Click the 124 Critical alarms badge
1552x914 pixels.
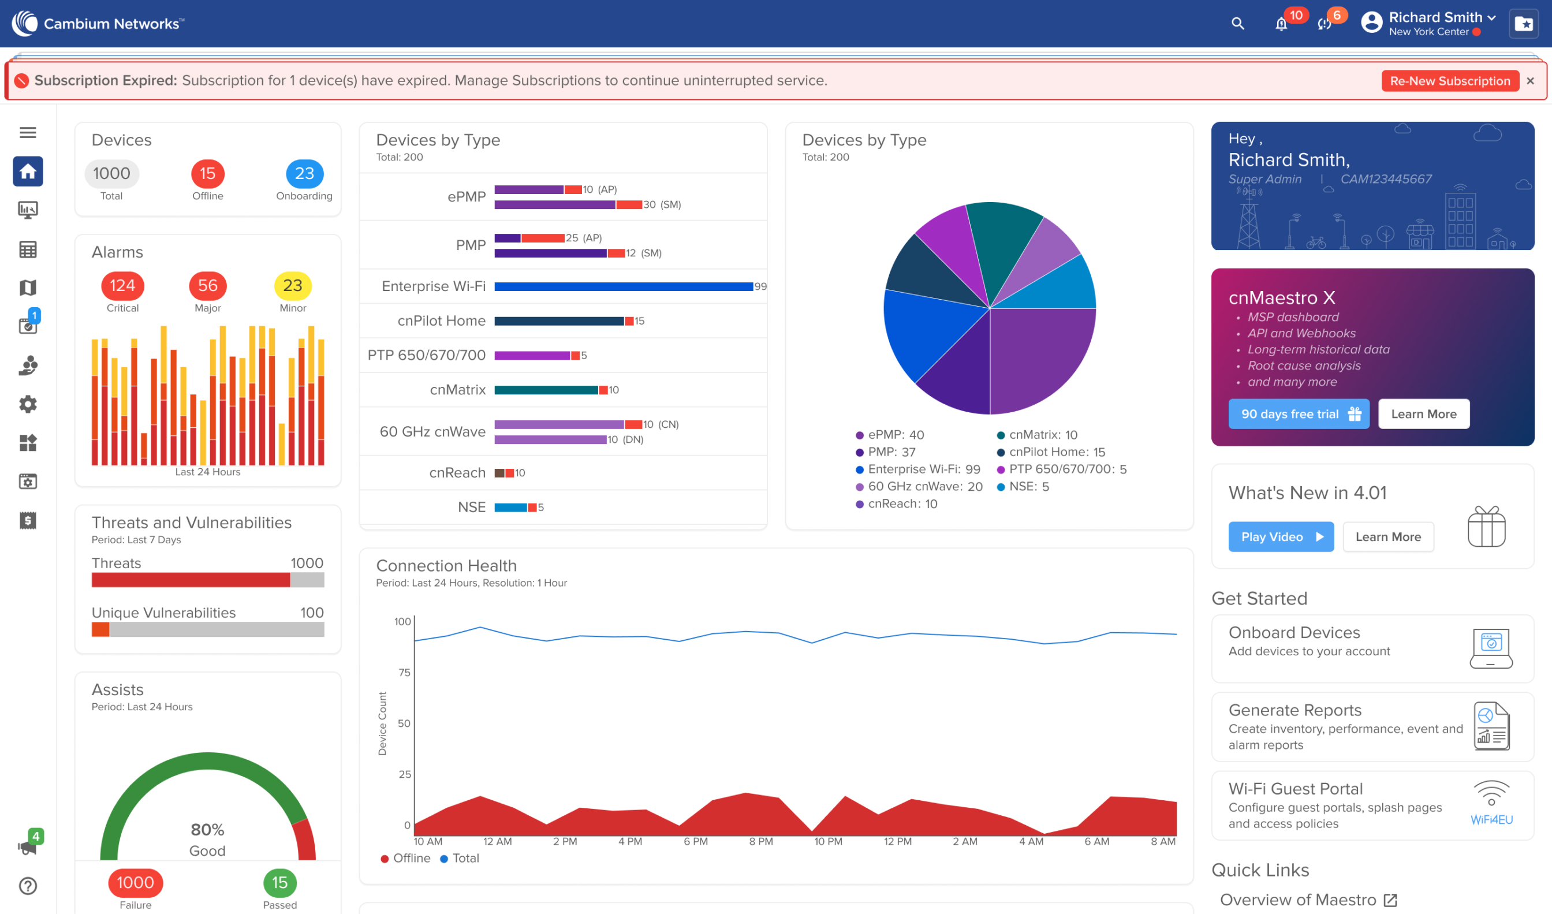tap(122, 286)
